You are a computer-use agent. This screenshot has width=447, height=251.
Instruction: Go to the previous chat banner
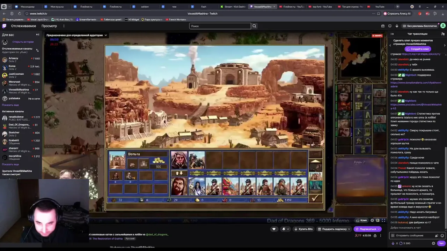click(390, 45)
